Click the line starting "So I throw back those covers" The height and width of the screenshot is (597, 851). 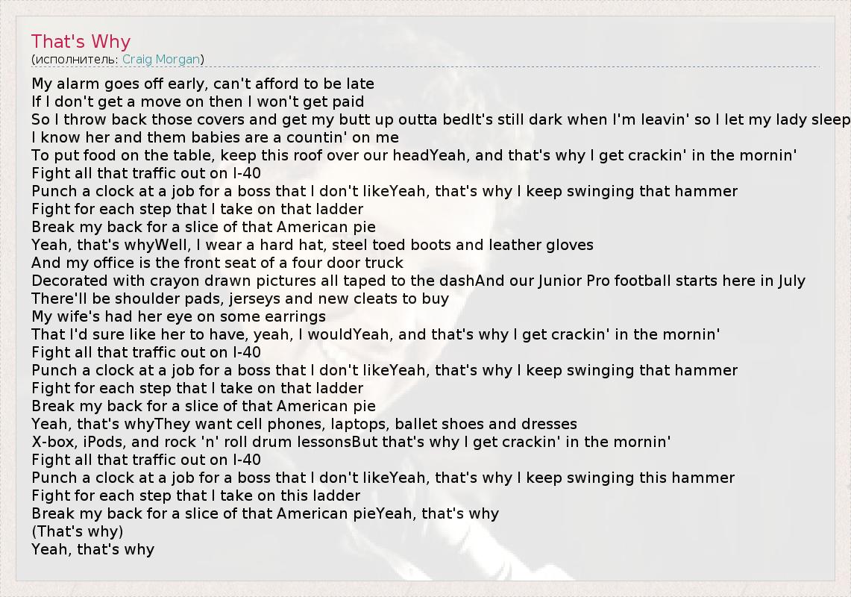pos(440,119)
